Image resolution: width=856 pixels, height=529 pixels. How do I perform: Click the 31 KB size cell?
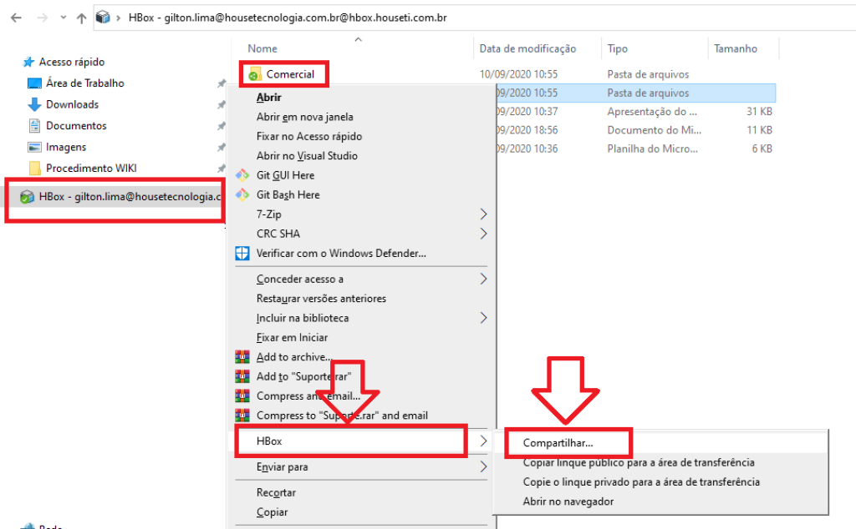coord(759,112)
